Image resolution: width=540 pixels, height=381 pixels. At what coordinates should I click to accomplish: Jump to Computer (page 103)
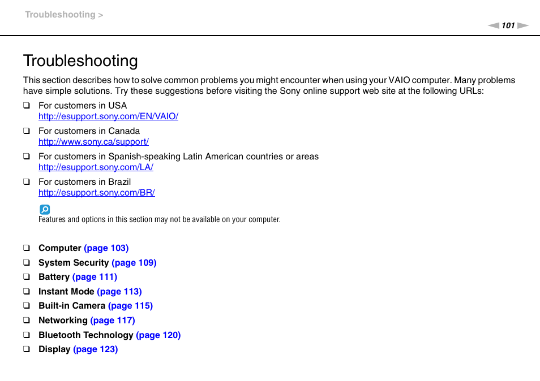coord(106,248)
